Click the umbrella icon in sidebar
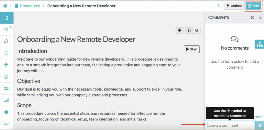264x130 pixels. point(6,65)
